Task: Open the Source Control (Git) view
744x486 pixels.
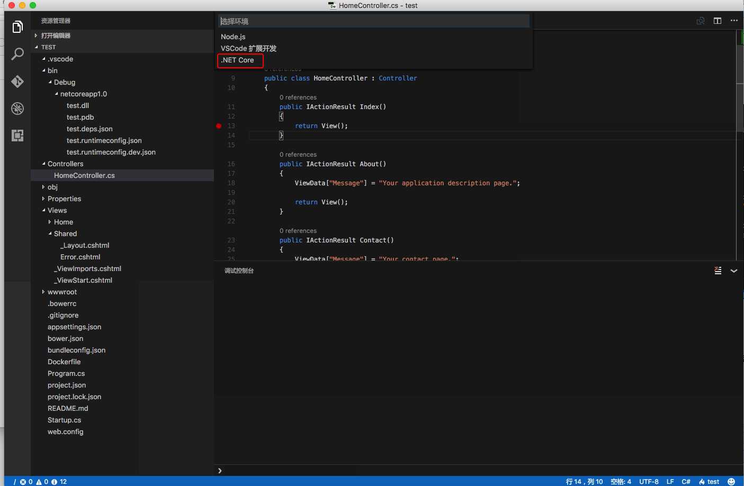Action: pyautogui.click(x=17, y=82)
